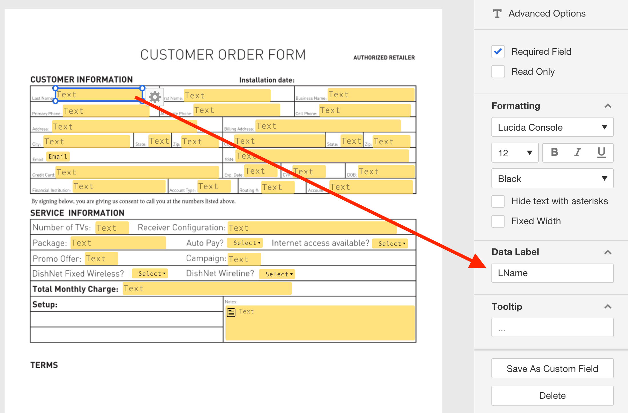Collapse the Formatting section
The height and width of the screenshot is (413, 628).
pos(608,106)
